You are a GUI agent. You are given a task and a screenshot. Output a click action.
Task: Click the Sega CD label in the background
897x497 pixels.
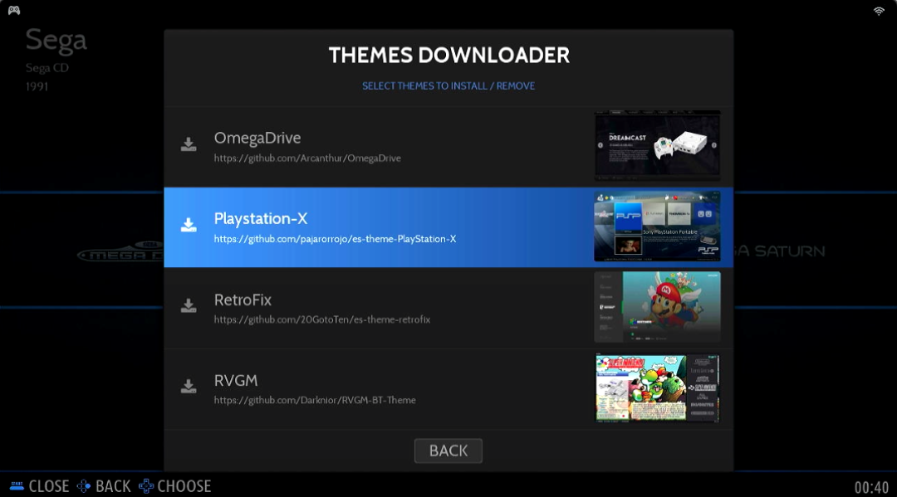[x=47, y=68]
